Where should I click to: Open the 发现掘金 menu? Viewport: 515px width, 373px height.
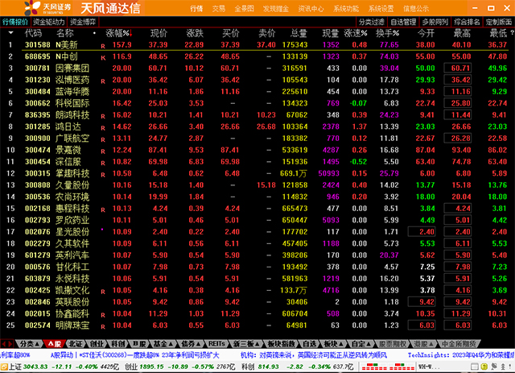[276, 9]
